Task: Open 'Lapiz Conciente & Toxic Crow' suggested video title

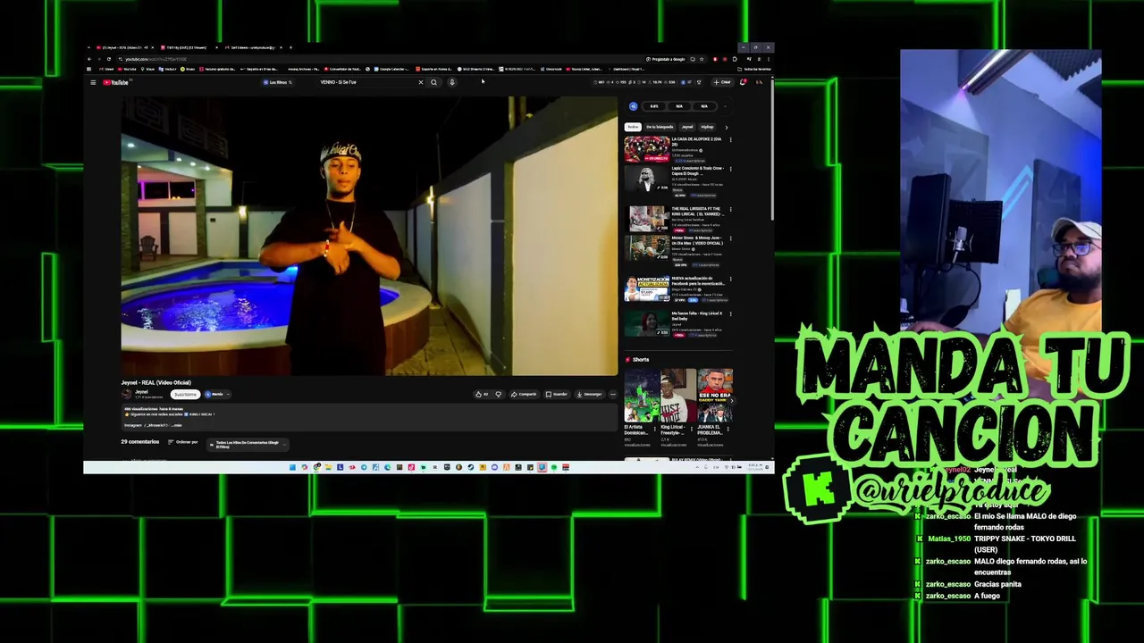Action: pos(698,171)
